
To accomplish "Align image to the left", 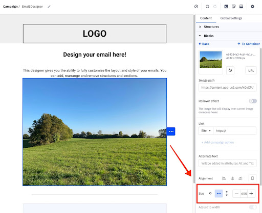I will (224, 178).
